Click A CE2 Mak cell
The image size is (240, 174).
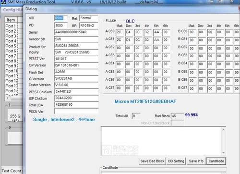coord(120,48)
